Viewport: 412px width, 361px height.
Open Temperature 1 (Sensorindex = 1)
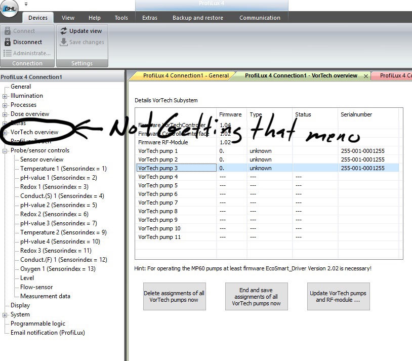coord(63,169)
